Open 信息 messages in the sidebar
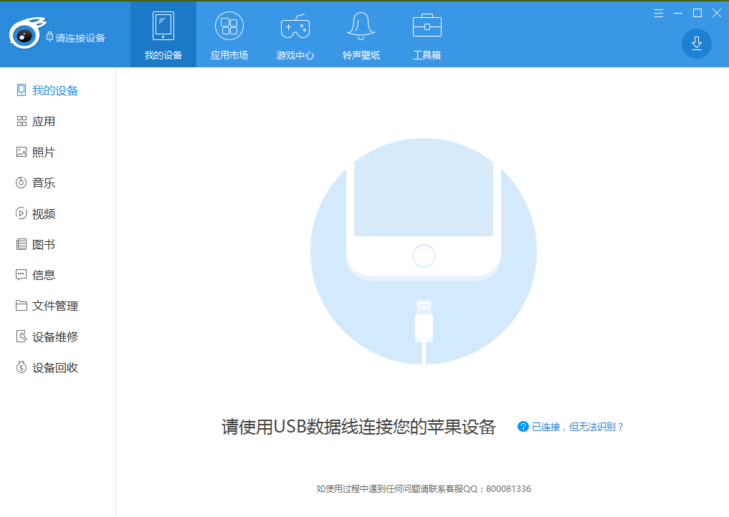The height and width of the screenshot is (517, 729). click(36, 275)
